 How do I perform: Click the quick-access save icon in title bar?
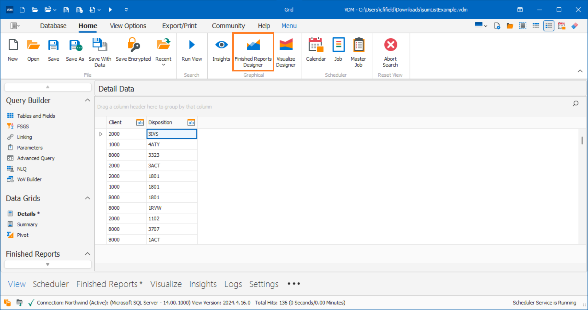click(66, 10)
